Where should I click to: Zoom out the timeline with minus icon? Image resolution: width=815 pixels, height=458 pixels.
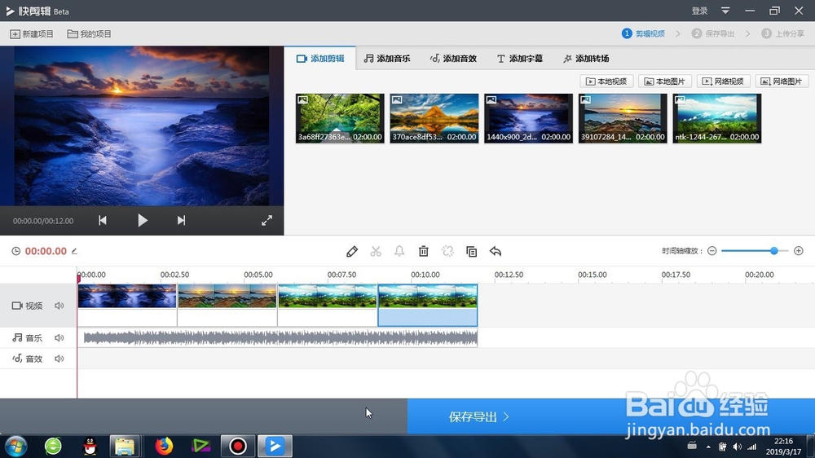[712, 251]
